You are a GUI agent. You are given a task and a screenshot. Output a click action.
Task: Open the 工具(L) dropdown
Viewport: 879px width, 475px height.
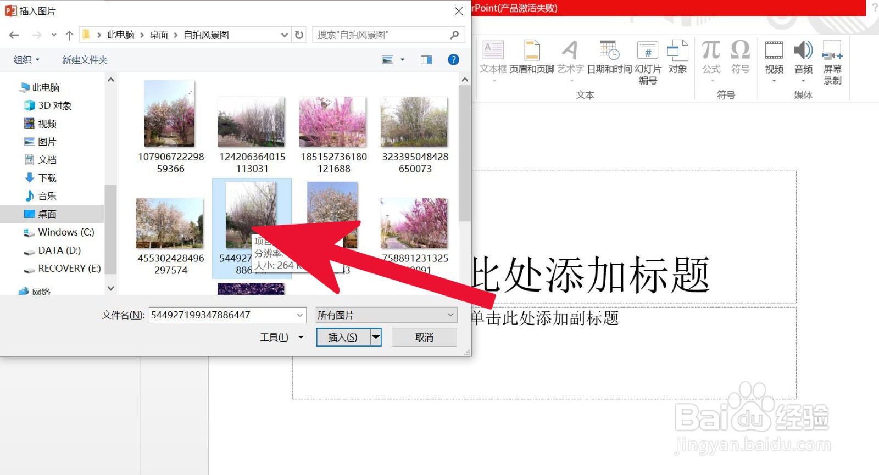282,337
